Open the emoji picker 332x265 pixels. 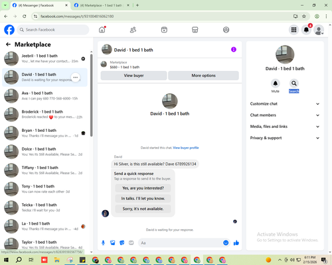point(226,243)
